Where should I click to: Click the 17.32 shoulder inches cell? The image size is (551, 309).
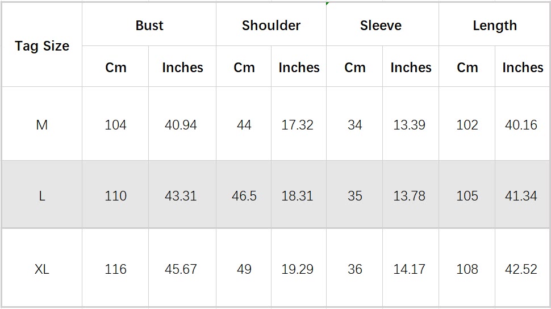tap(298, 125)
